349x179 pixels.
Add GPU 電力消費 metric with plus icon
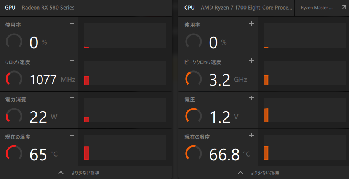tap(72, 98)
